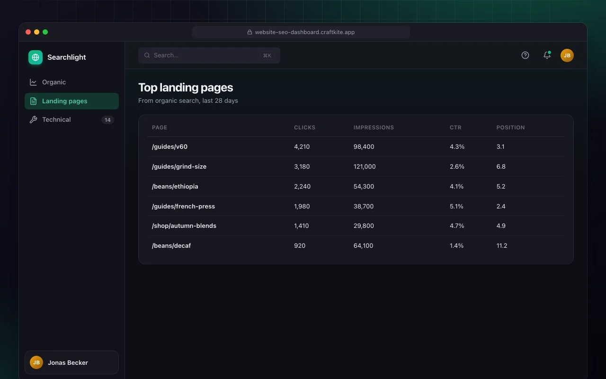Click the 2.4 position value
Image resolution: width=606 pixels, height=379 pixels.
coord(501,207)
